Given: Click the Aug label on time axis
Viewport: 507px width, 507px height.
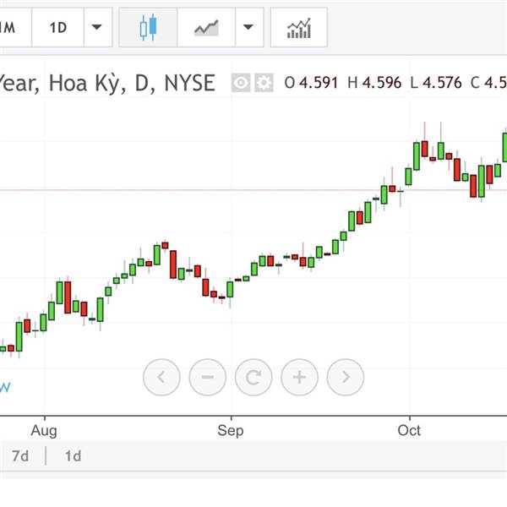Looking at the screenshot, I should [x=44, y=431].
